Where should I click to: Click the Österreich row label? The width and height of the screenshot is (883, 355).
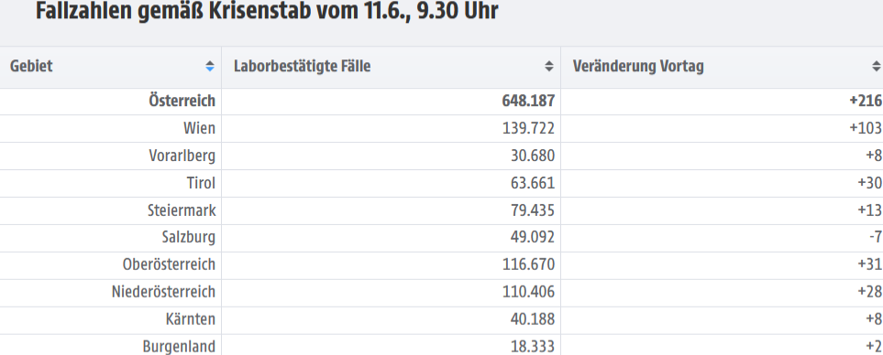[x=182, y=102]
